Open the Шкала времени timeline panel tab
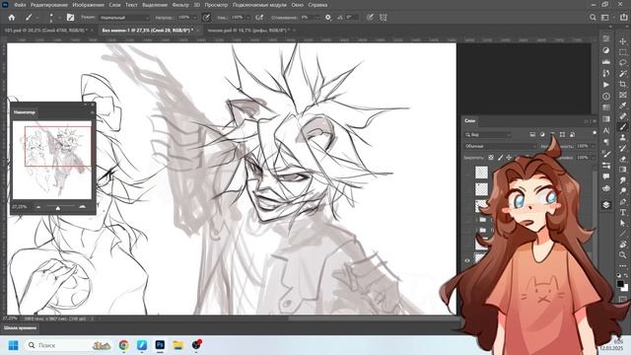Viewport: 631px width, 355px height. pyautogui.click(x=20, y=328)
